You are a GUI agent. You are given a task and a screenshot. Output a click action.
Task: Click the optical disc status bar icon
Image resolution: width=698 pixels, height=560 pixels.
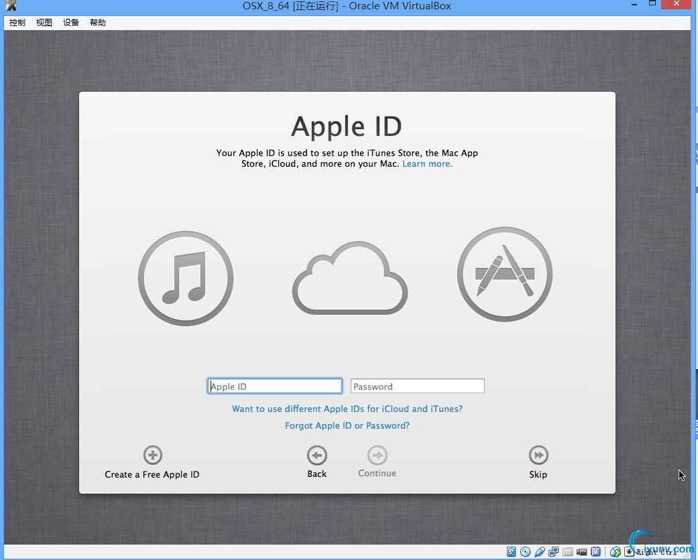[x=526, y=552]
